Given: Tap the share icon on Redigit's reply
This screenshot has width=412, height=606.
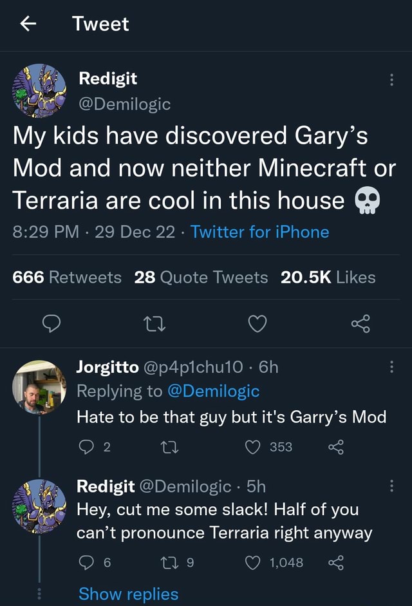Looking at the screenshot, I should [x=337, y=562].
